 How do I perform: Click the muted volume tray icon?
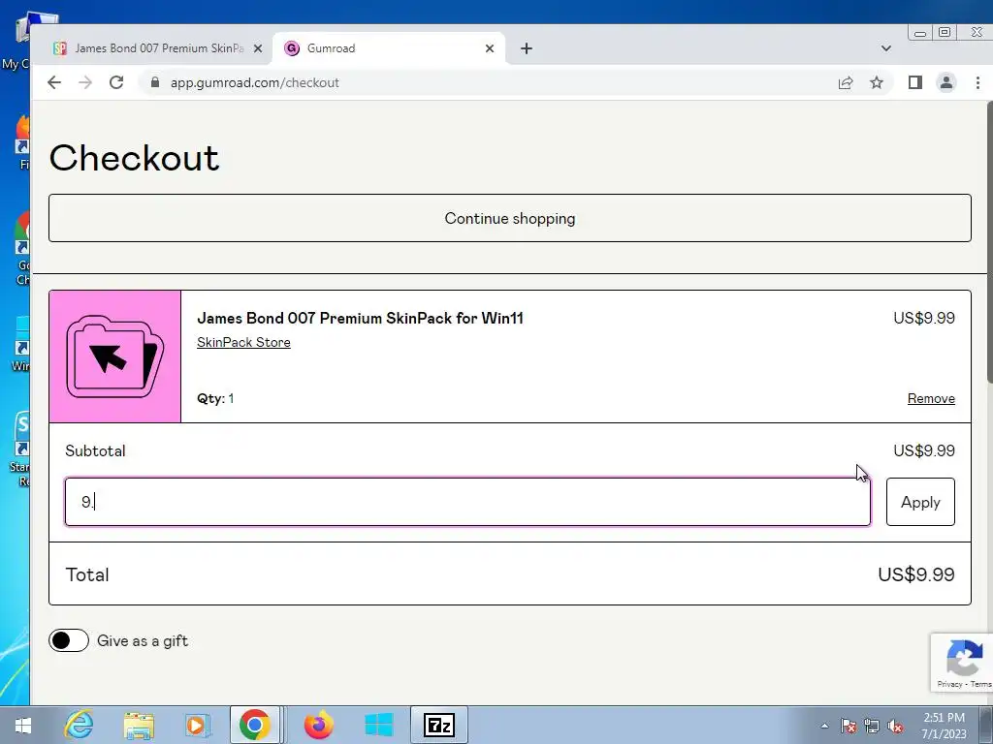895,727
